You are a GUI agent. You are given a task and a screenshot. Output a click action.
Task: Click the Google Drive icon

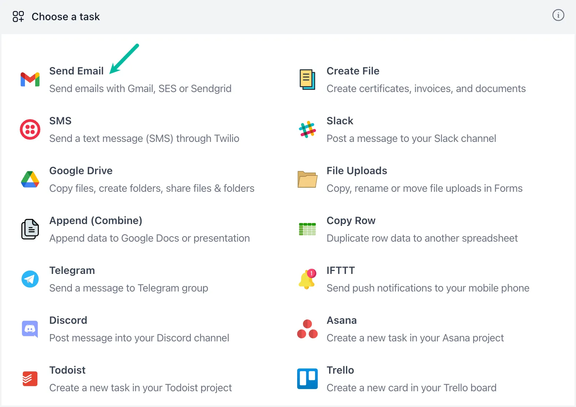(30, 179)
